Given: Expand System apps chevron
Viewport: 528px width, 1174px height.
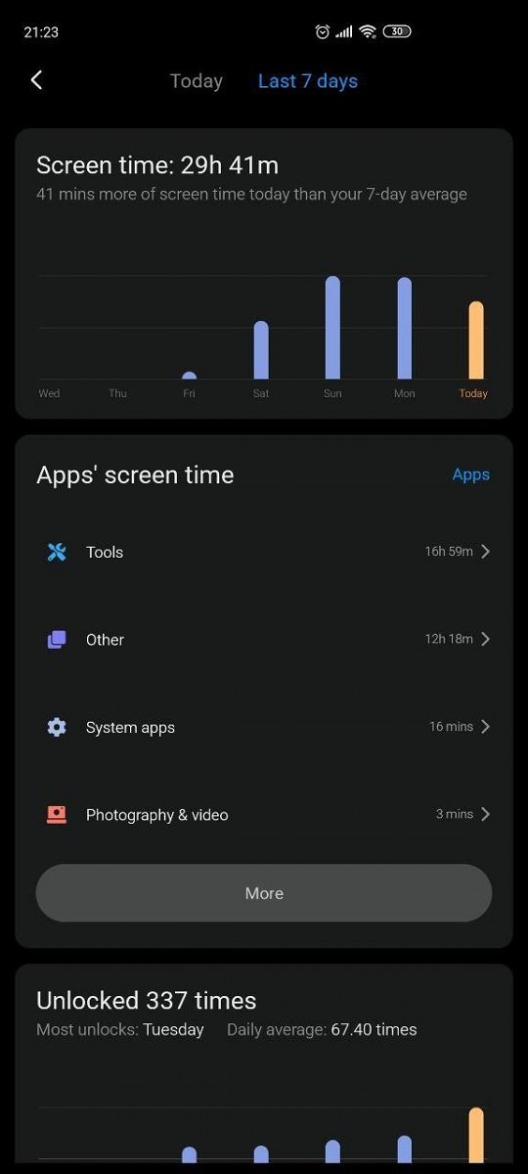Looking at the screenshot, I should pyautogui.click(x=486, y=727).
